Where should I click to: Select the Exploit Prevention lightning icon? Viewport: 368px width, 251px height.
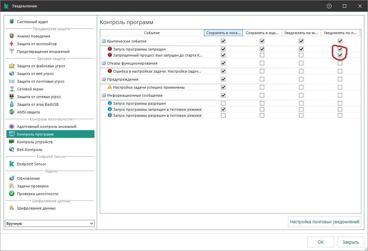coord(12,44)
